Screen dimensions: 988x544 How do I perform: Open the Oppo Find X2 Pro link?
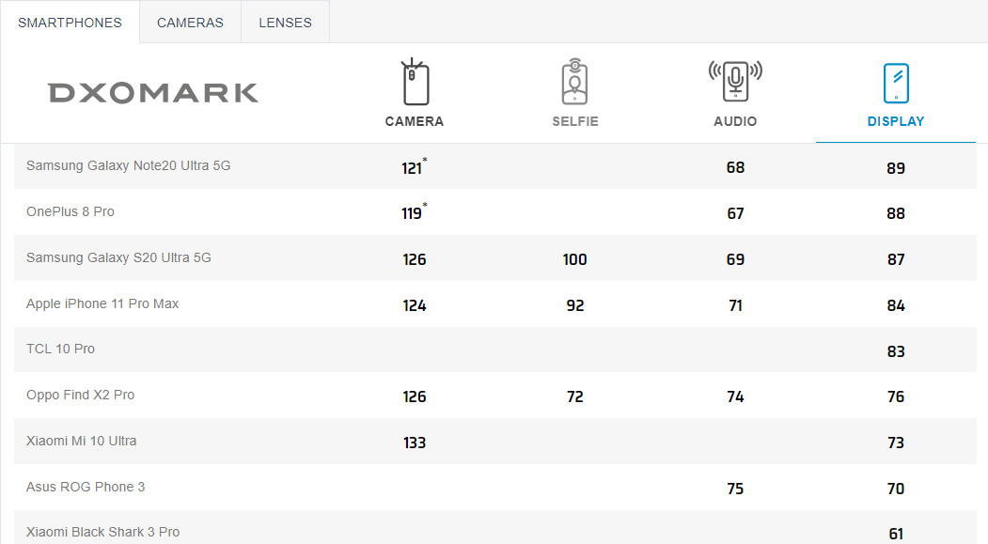[81, 395]
